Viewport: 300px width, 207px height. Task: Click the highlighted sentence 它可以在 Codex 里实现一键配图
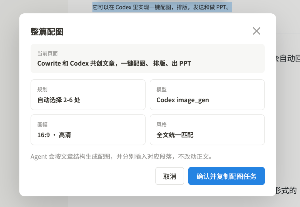click(x=162, y=7)
